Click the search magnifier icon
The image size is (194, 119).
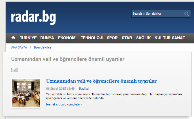click(187, 14)
